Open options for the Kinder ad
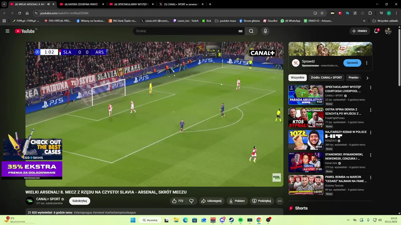Image resolution: width=401 pixels, height=225 pixels. (367, 63)
